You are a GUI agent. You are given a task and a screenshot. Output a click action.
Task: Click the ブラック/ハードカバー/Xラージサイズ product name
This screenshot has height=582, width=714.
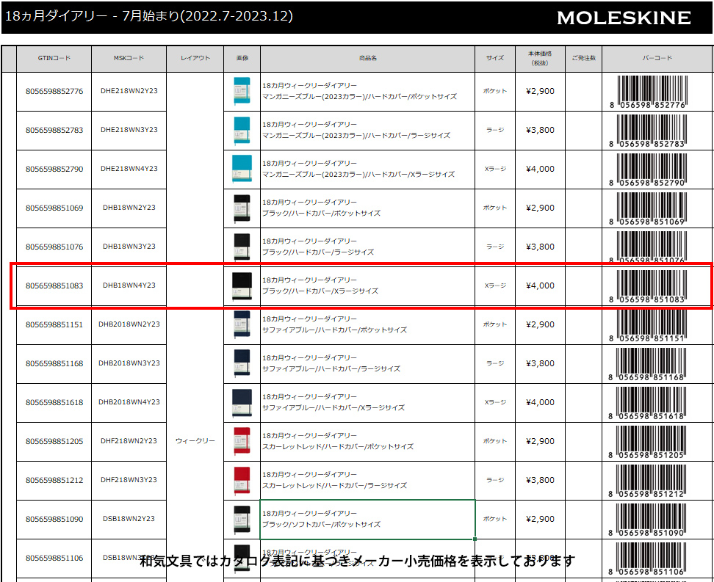coord(320,291)
